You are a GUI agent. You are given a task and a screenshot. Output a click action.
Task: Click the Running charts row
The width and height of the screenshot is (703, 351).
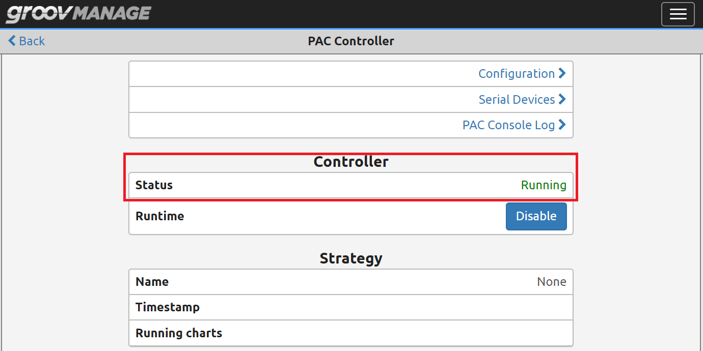351,333
